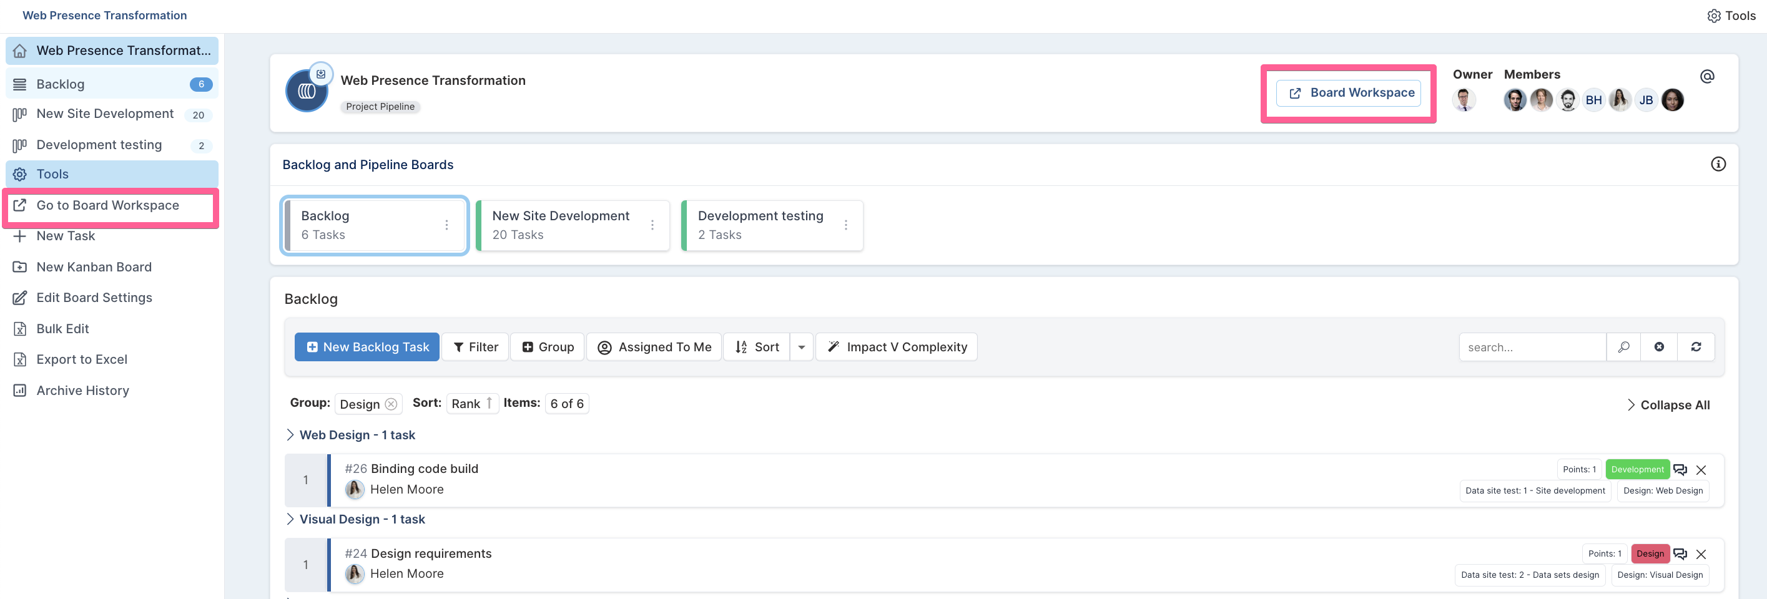The width and height of the screenshot is (1767, 599).
Task: Click the project logo avatar
Action: click(x=306, y=91)
